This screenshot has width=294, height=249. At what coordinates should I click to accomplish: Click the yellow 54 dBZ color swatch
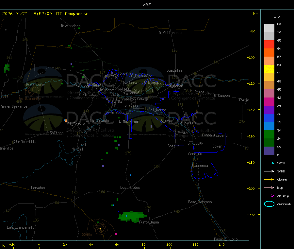[269, 69]
